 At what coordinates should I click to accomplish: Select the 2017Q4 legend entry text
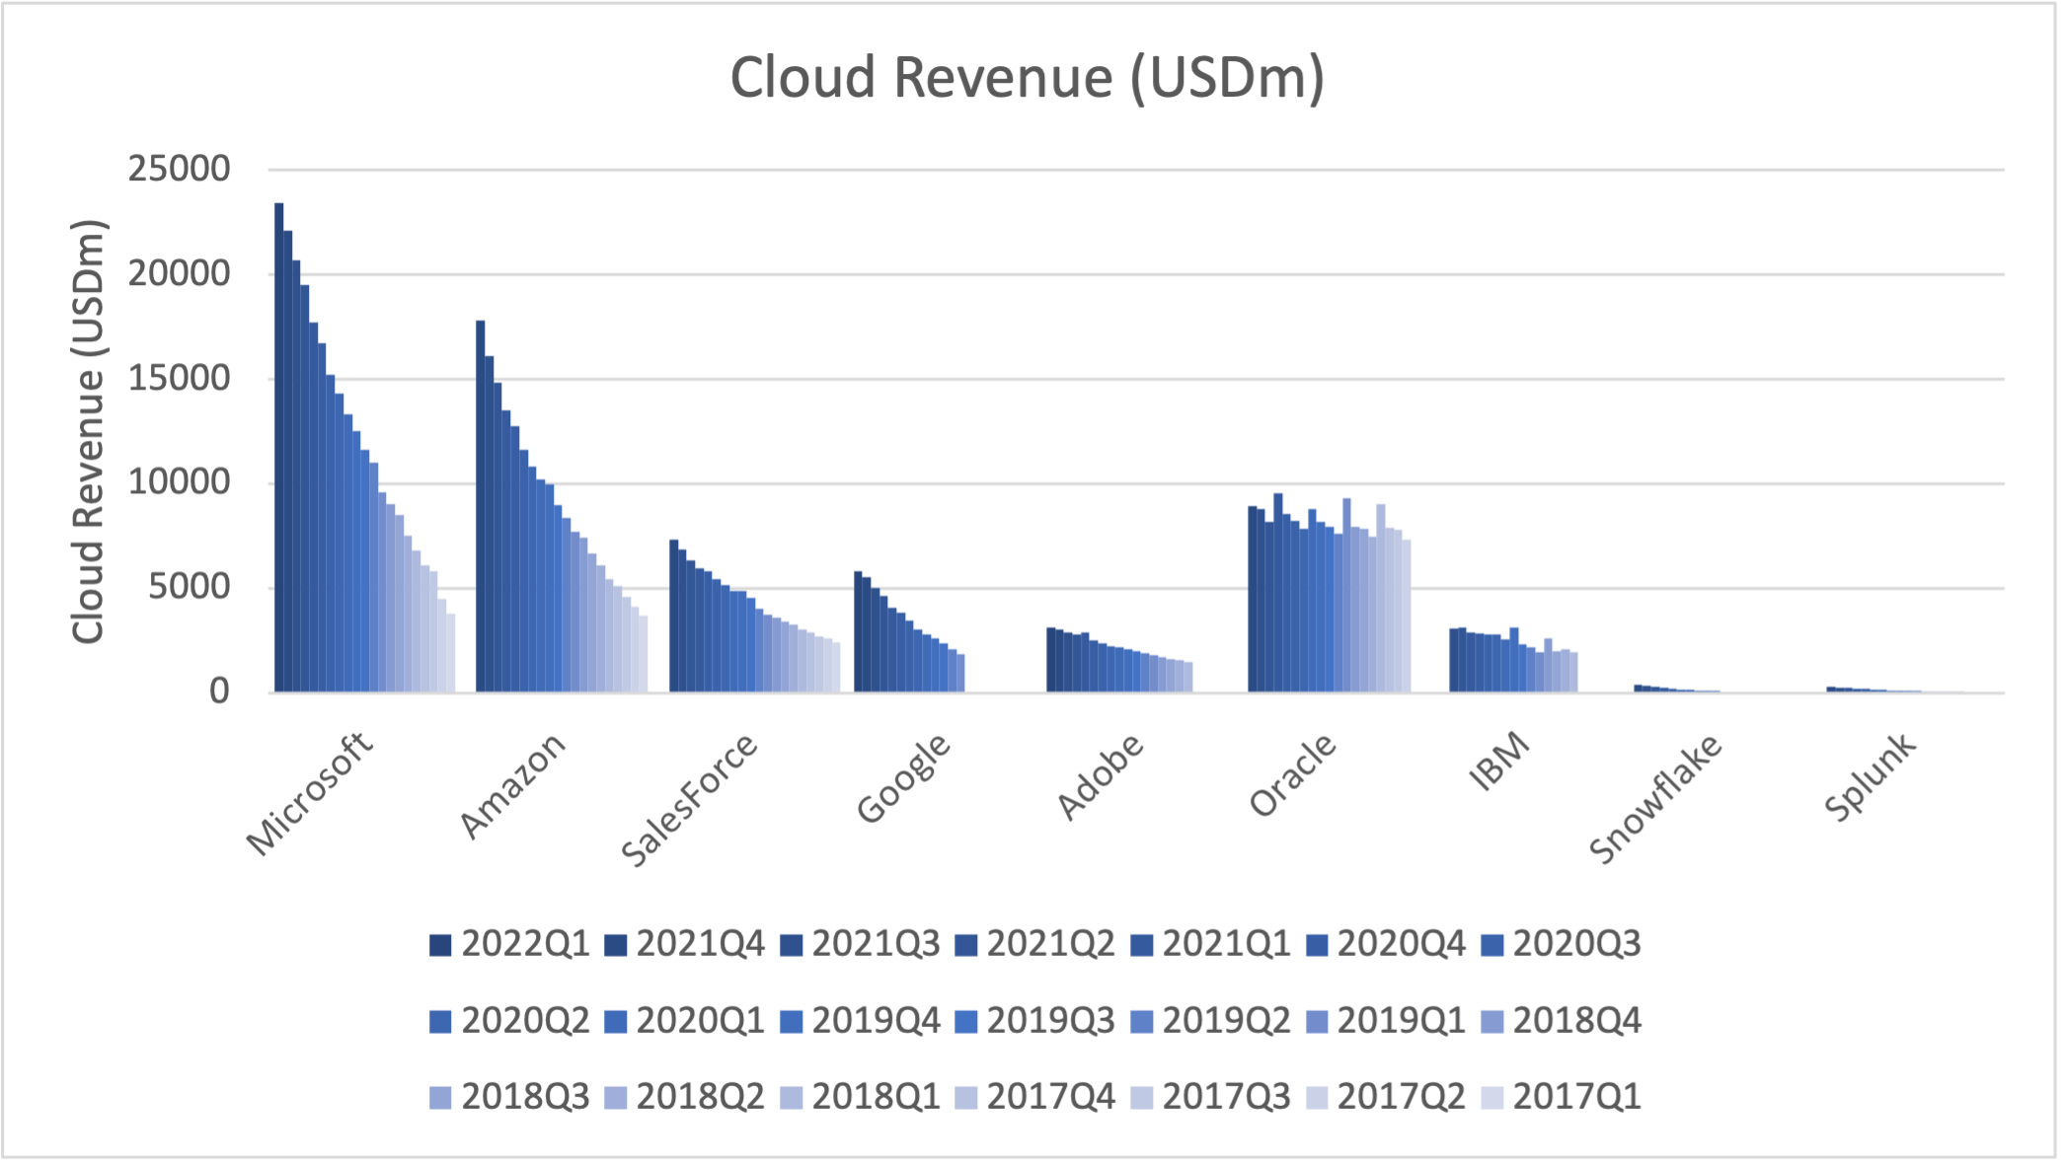tap(1051, 1097)
